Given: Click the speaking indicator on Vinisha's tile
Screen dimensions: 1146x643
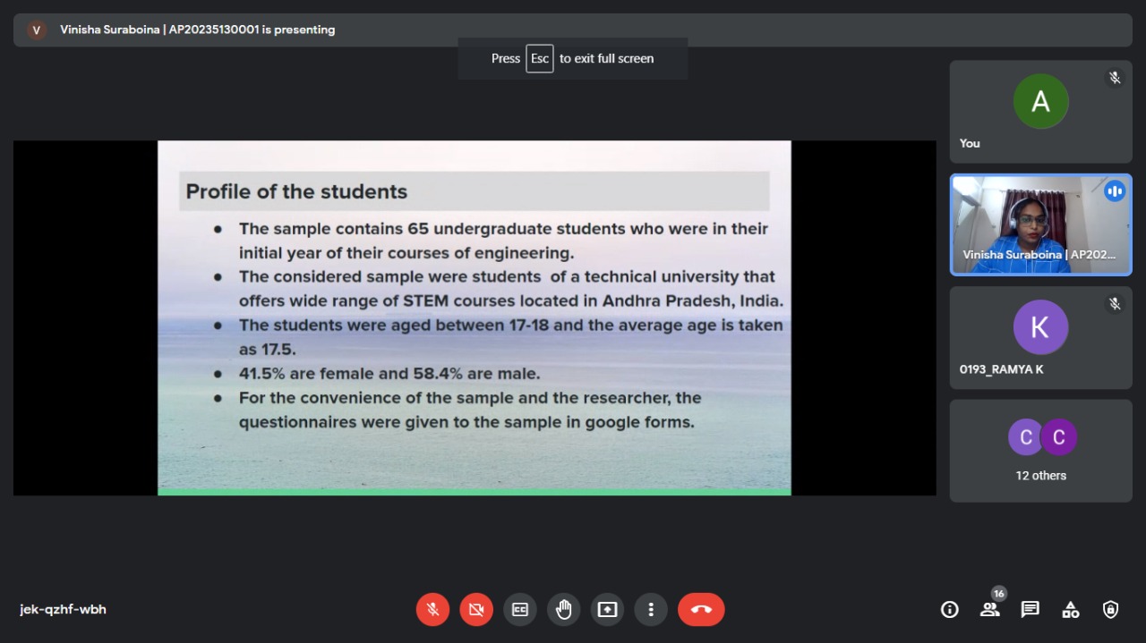Looking at the screenshot, I should coord(1115,190).
